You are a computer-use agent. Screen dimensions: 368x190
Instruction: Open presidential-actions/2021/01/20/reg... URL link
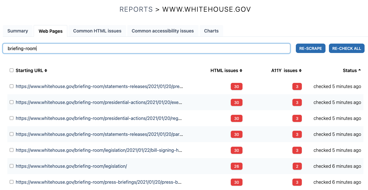click(x=99, y=118)
